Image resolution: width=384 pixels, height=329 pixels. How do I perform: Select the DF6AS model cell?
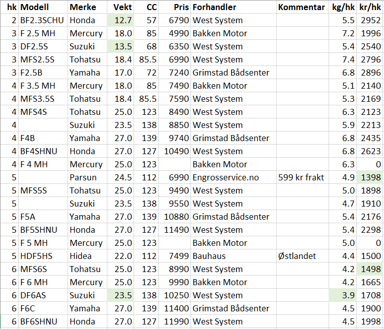(43, 295)
